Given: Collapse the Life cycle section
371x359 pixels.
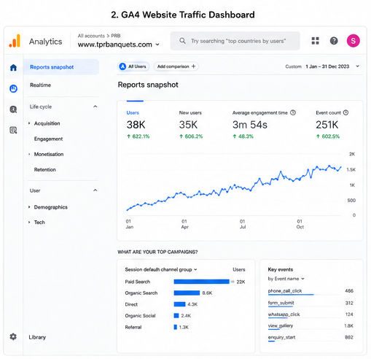Looking at the screenshot, I should click(95, 107).
